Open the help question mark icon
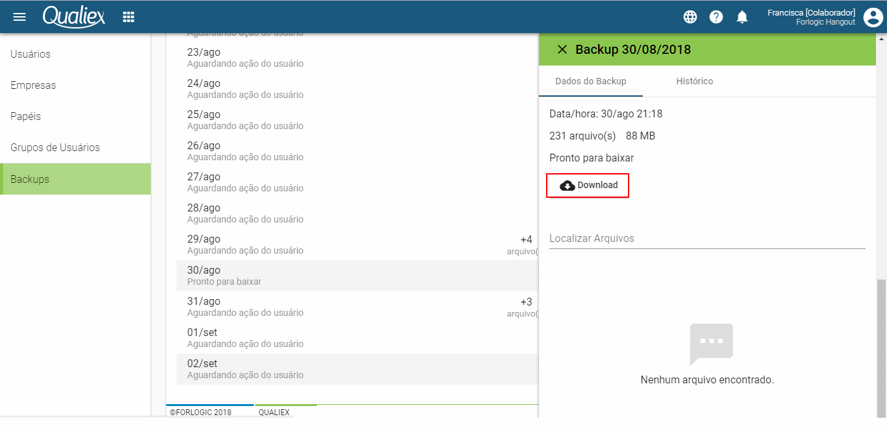 [716, 17]
